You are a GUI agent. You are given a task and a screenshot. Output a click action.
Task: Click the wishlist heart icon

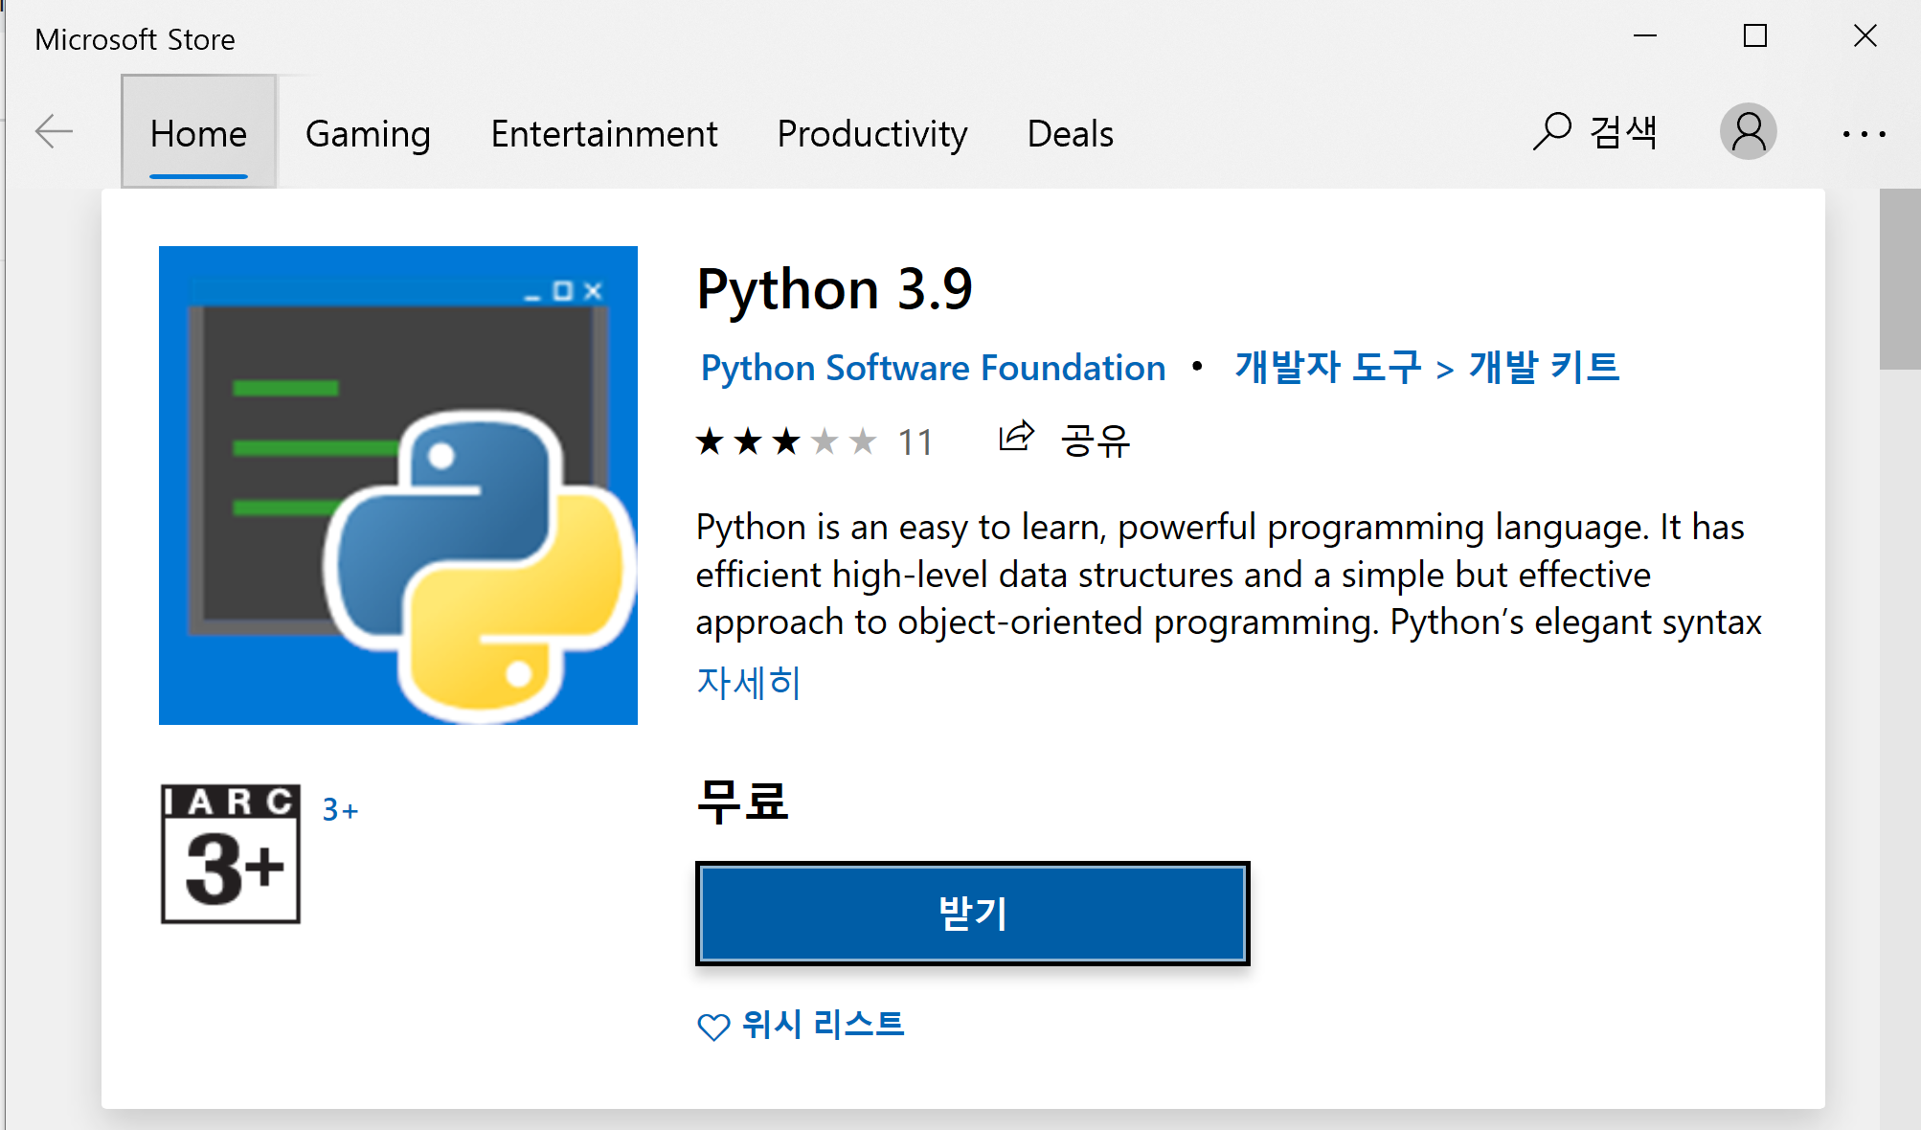pyautogui.click(x=713, y=1027)
